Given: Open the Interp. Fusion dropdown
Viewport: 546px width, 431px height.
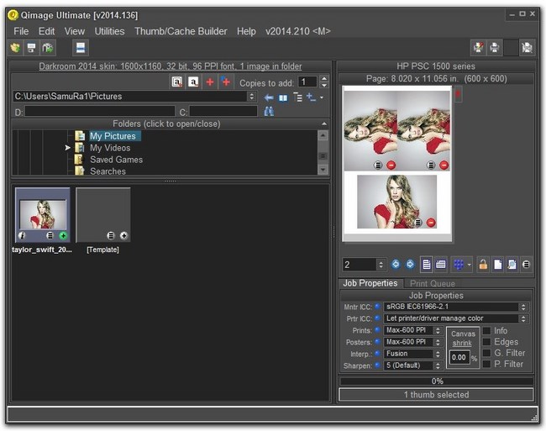Looking at the screenshot, I should pyautogui.click(x=412, y=354).
